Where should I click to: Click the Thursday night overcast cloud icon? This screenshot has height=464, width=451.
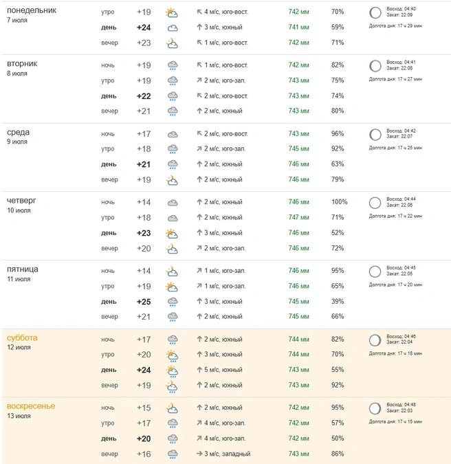pyautogui.click(x=173, y=203)
